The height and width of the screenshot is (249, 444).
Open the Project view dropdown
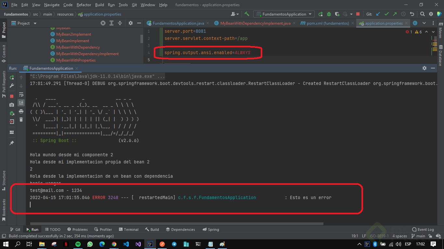tap(35, 23)
